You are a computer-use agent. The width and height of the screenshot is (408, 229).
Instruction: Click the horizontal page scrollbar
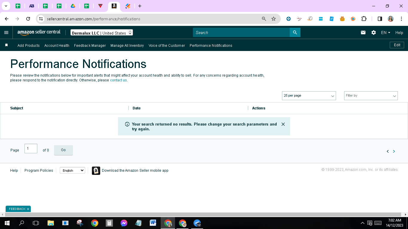(x=203, y=214)
